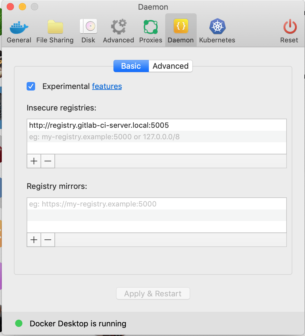Select the registry.gitlab-ci-server.local:5005 entry
The image size is (305, 336).
[x=156, y=125]
